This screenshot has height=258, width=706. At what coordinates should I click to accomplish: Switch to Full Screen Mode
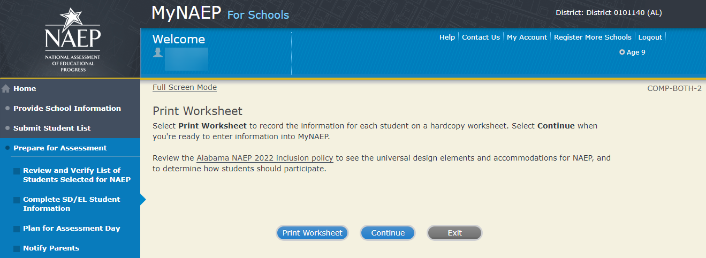(185, 88)
